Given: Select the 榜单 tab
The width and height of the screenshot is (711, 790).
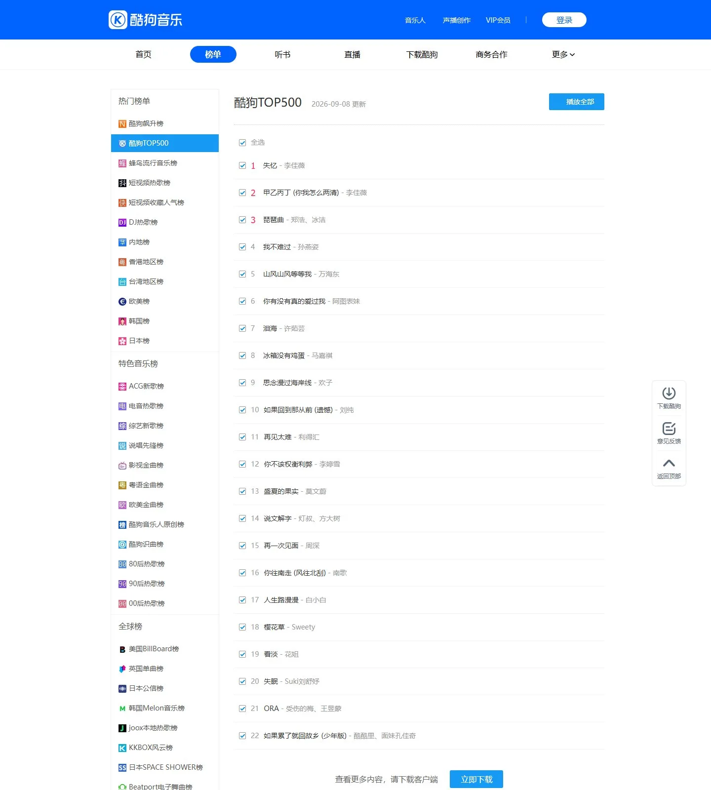Looking at the screenshot, I should 213,54.
